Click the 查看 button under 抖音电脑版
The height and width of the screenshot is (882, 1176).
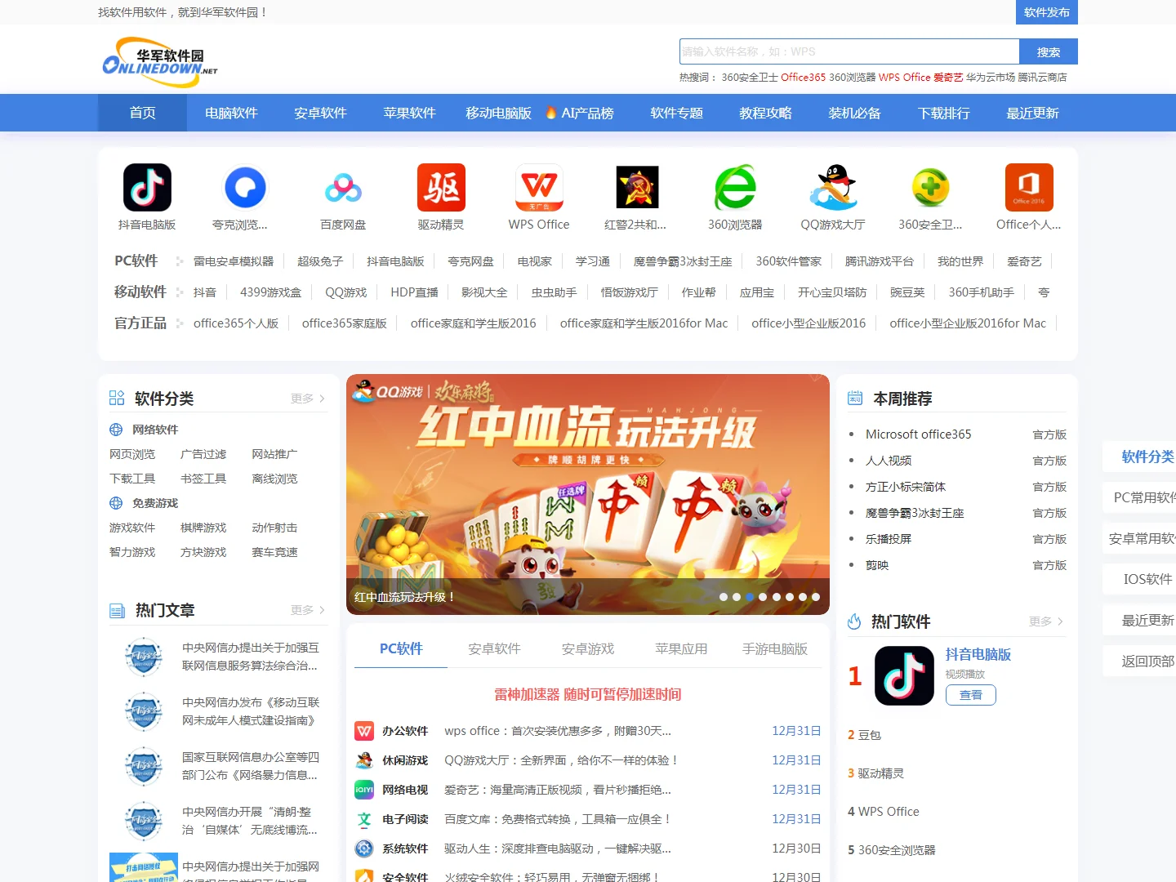tap(971, 695)
